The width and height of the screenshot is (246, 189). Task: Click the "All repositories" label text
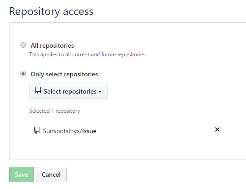tap(52, 45)
